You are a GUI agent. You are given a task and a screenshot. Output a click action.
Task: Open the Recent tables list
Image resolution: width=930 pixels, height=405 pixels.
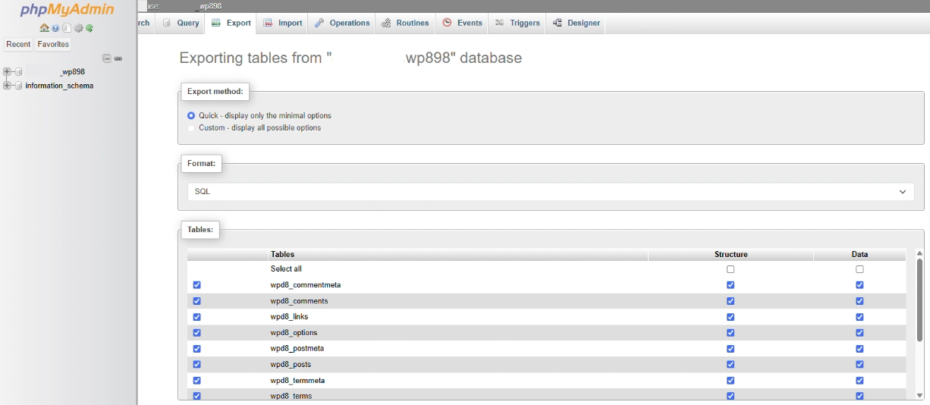(x=18, y=44)
